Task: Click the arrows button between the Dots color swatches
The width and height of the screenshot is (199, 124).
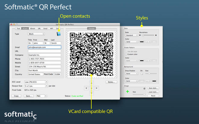Action: (x=148, y=42)
